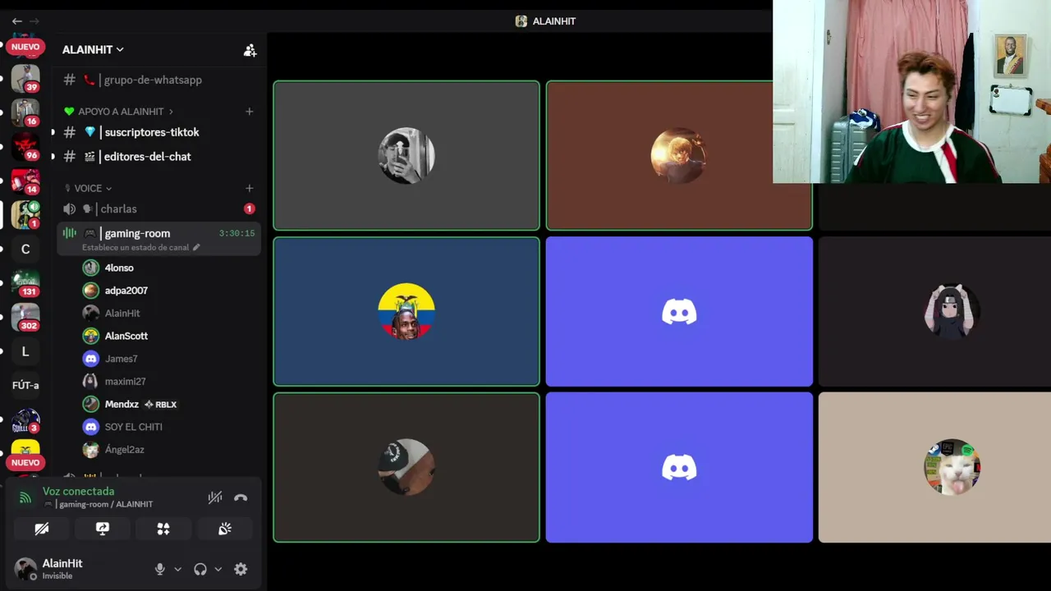1051x591 pixels.
Task: Toggle noise suppression in voice panel
Action: coord(215,497)
